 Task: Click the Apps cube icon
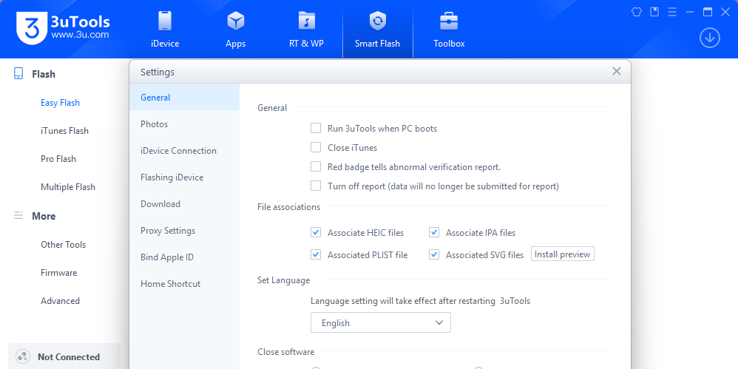click(x=235, y=21)
